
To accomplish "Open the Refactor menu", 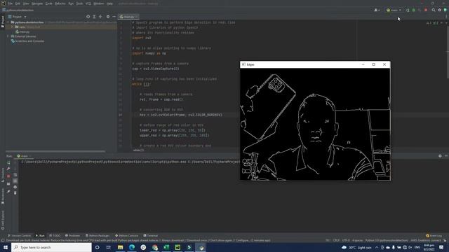I will [60, 3].
